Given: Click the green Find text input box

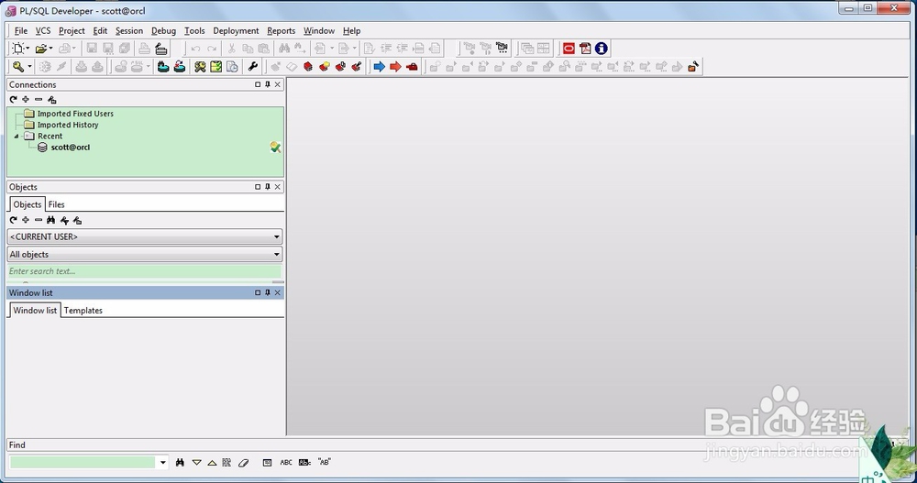Looking at the screenshot, I should pyautogui.click(x=83, y=463).
